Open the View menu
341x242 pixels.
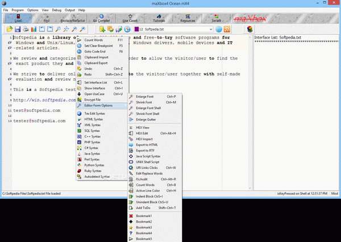pyautogui.click(x=45, y=10)
